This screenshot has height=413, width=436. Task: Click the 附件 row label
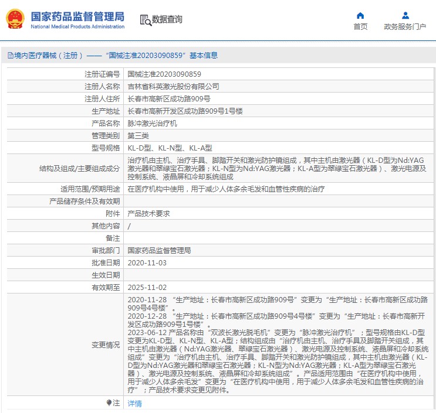point(113,213)
